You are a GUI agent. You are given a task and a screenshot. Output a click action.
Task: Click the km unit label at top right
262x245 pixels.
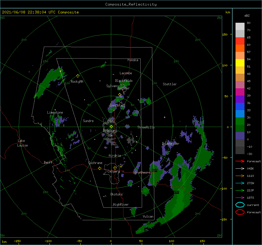pos(228,12)
